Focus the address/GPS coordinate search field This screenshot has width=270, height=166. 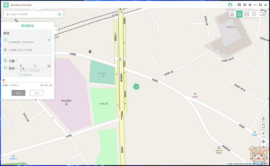30,14
